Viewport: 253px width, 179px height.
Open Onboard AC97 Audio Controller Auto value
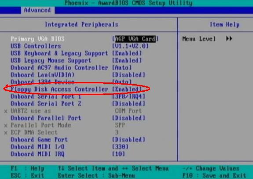pos(122,67)
